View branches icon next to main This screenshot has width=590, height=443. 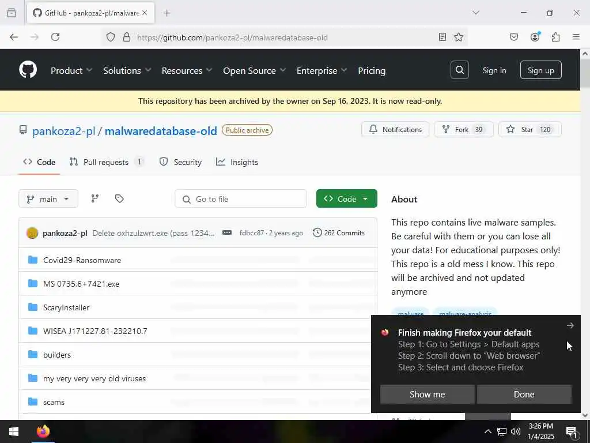95,198
